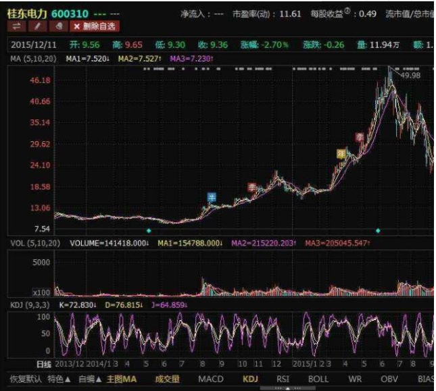436x391 pixels.
Task: Click the 市盈率(动) 11.61 field
Action: click(x=266, y=14)
